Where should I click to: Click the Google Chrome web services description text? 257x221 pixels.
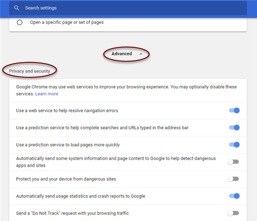pos(126,87)
